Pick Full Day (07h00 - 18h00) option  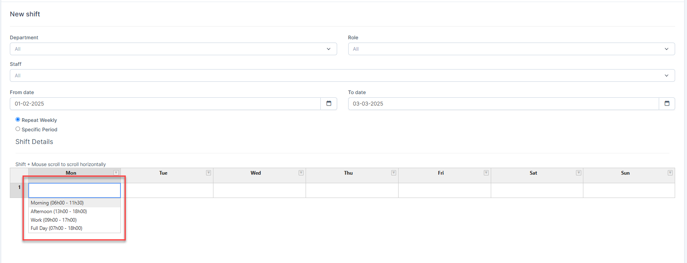coord(57,228)
